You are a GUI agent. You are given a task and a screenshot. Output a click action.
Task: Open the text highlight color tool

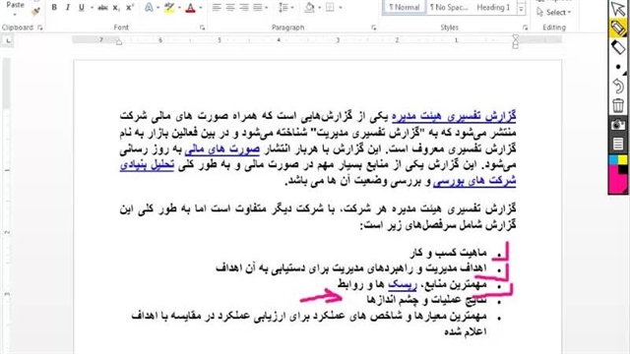click(169, 7)
